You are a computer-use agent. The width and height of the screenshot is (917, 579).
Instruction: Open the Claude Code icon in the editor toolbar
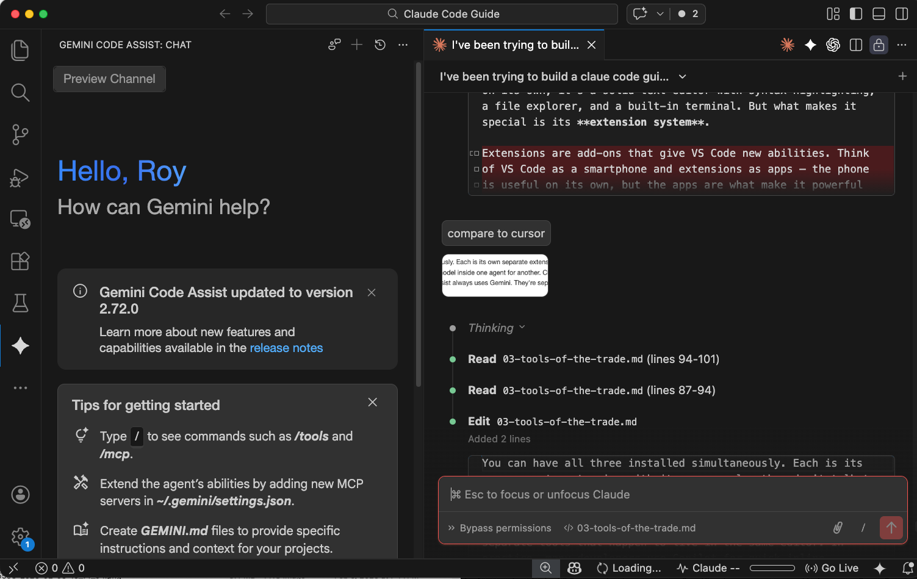click(x=787, y=45)
